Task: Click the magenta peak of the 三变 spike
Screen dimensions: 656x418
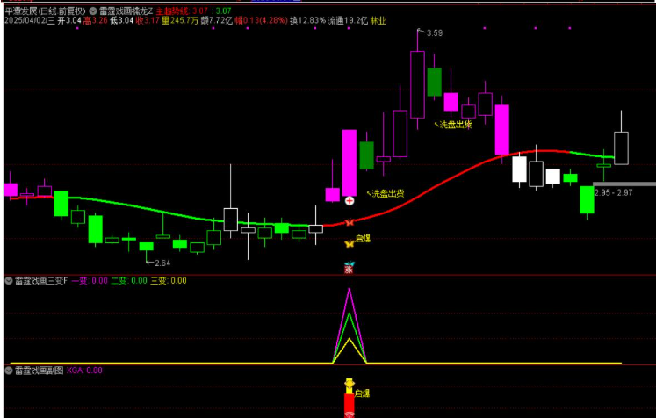Action: tap(350, 292)
